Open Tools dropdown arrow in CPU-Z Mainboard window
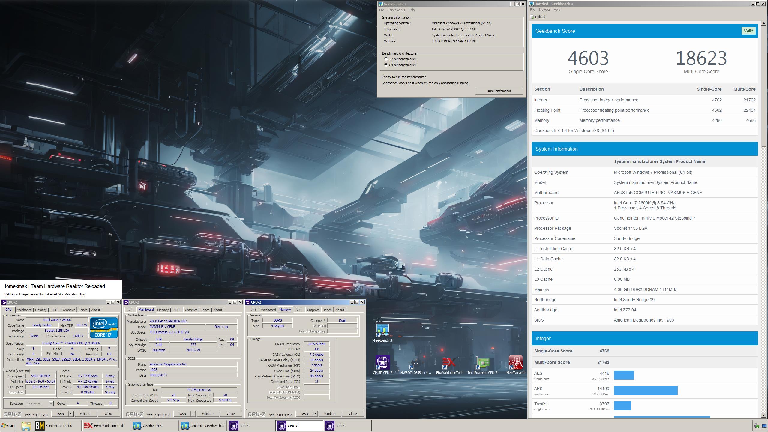 193,414
